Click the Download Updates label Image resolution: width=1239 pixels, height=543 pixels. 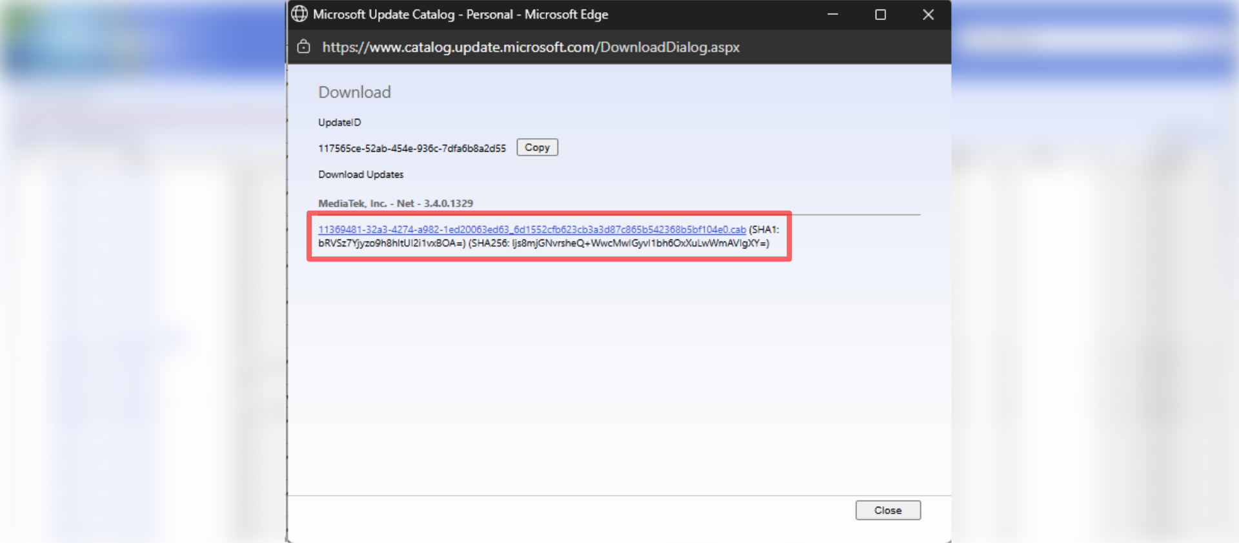pyautogui.click(x=361, y=174)
